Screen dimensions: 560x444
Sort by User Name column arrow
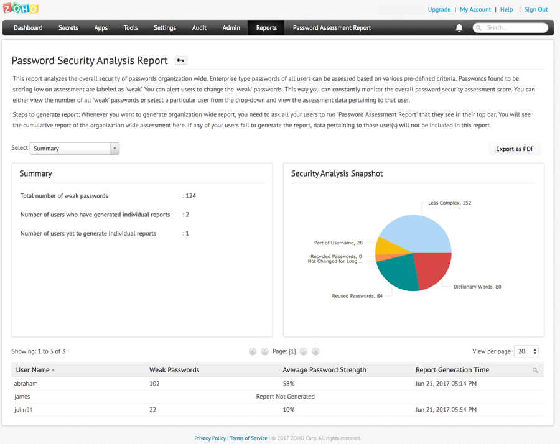53,371
